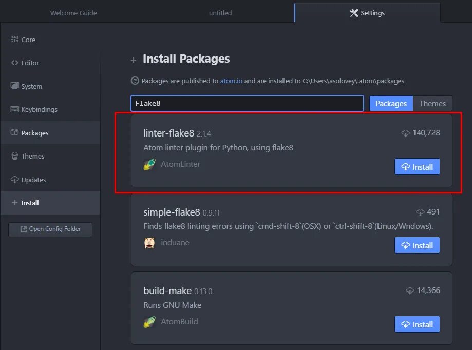Click the System monitor icon

point(14,86)
